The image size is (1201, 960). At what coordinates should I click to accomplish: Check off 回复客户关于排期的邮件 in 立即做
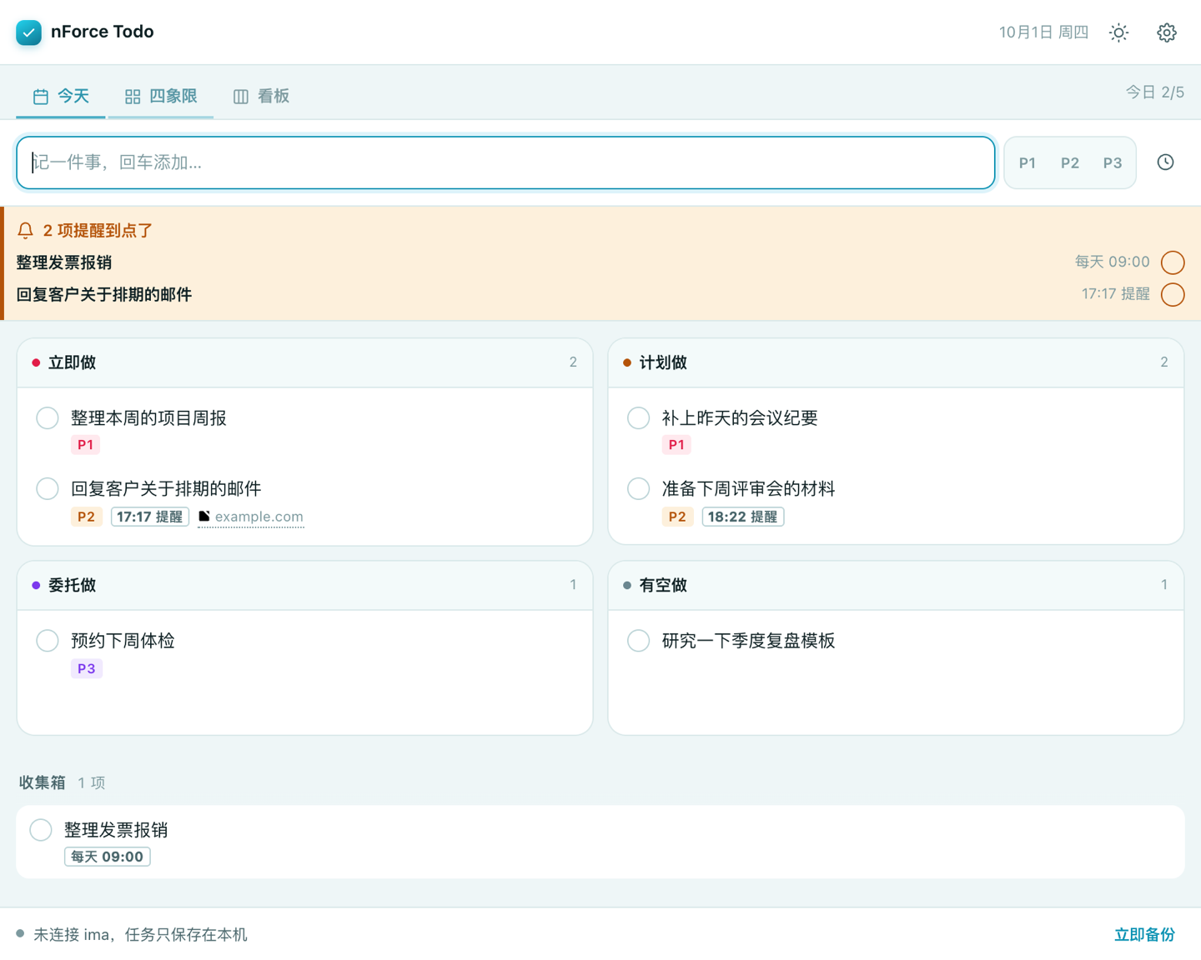(48, 488)
